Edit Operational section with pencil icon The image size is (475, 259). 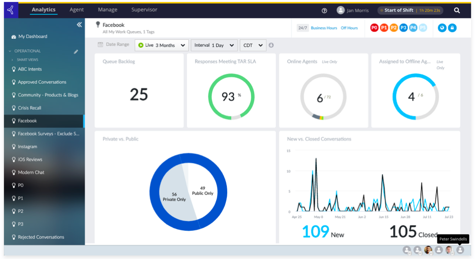[76, 52]
